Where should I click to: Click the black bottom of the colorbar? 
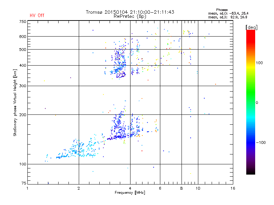pyautogui.click(x=251, y=172)
